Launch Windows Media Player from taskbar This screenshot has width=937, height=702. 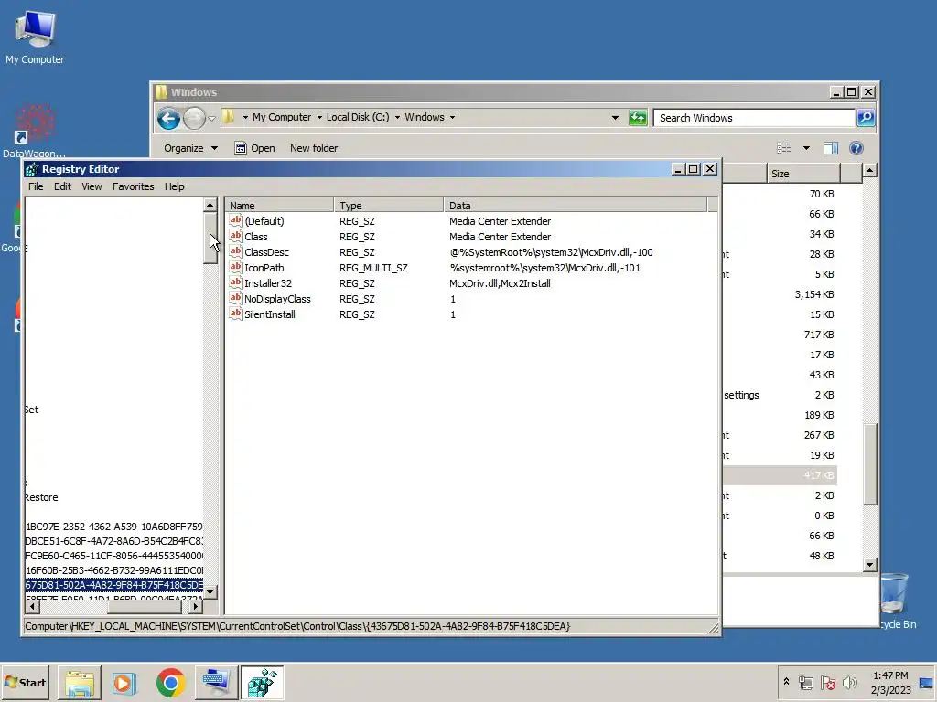tap(124, 683)
